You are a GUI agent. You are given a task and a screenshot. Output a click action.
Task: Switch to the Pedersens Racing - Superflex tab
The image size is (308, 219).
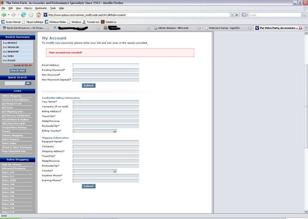click(x=226, y=28)
